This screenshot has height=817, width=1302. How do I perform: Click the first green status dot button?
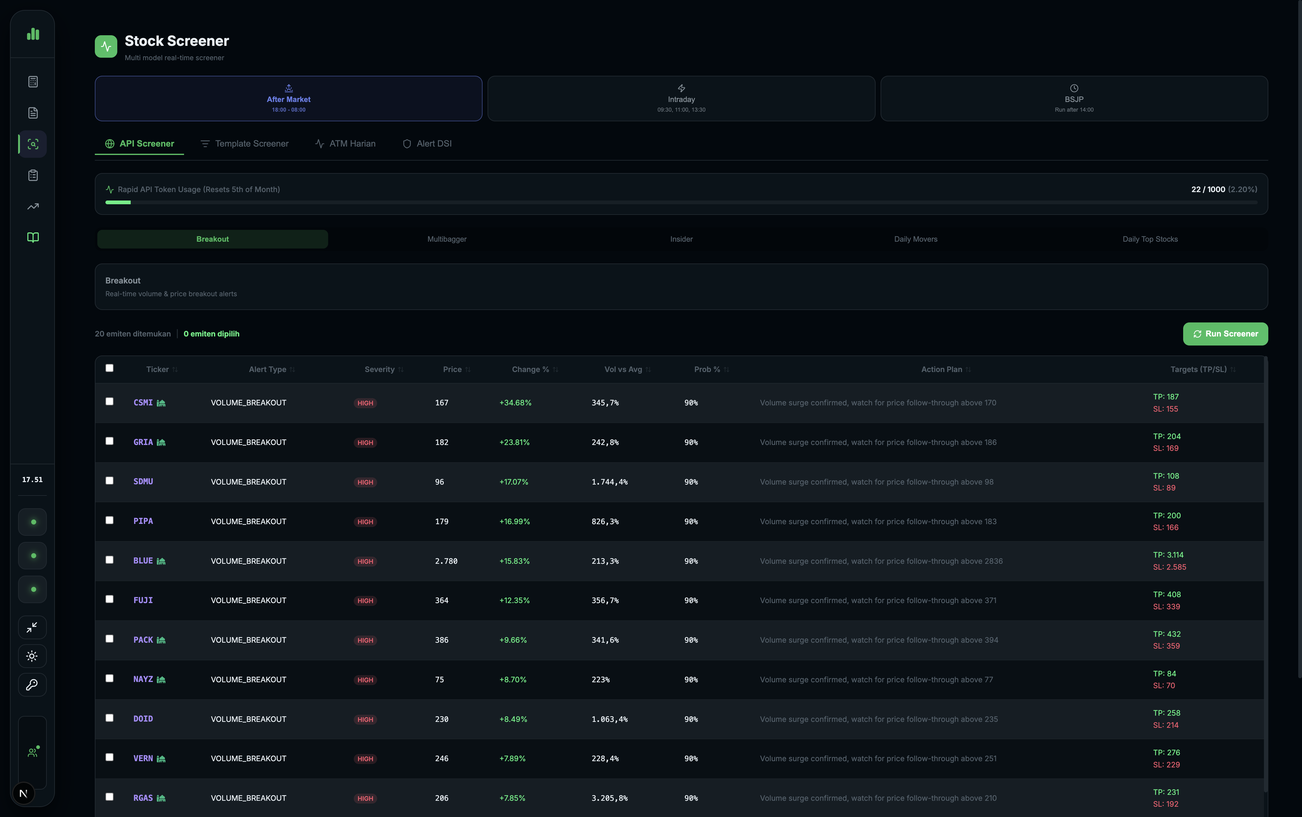[32, 522]
